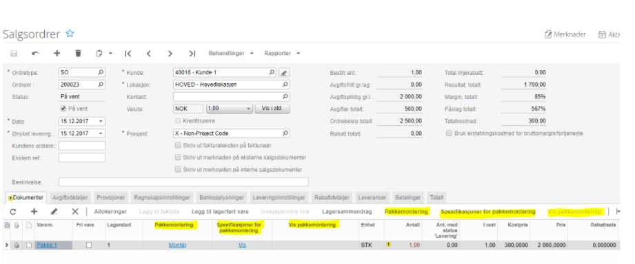Expand clipboard dropdown arrow
This screenshot has height=264, width=635.
[x=110, y=54]
